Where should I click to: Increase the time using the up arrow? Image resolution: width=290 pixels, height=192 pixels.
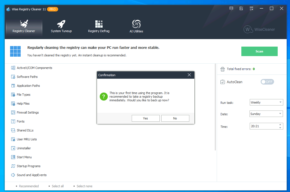pos(280,125)
